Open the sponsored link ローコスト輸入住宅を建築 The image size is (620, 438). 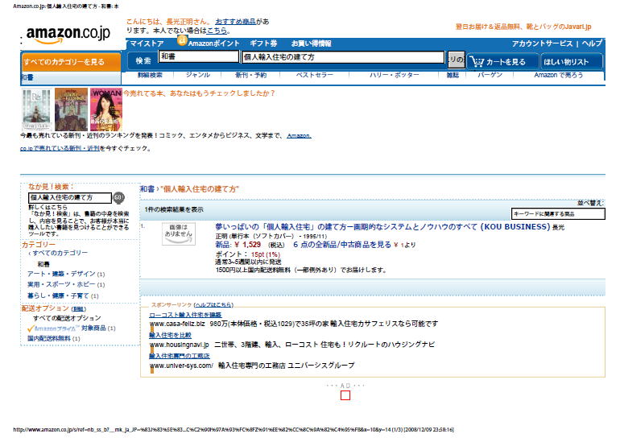tap(185, 315)
